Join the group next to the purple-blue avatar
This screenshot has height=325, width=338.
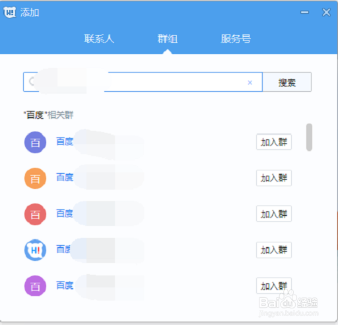274,142
